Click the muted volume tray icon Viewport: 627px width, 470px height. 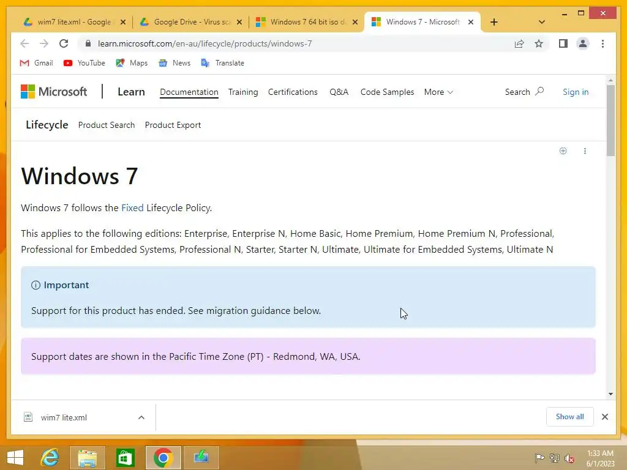pyautogui.click(x=569, y=458)
